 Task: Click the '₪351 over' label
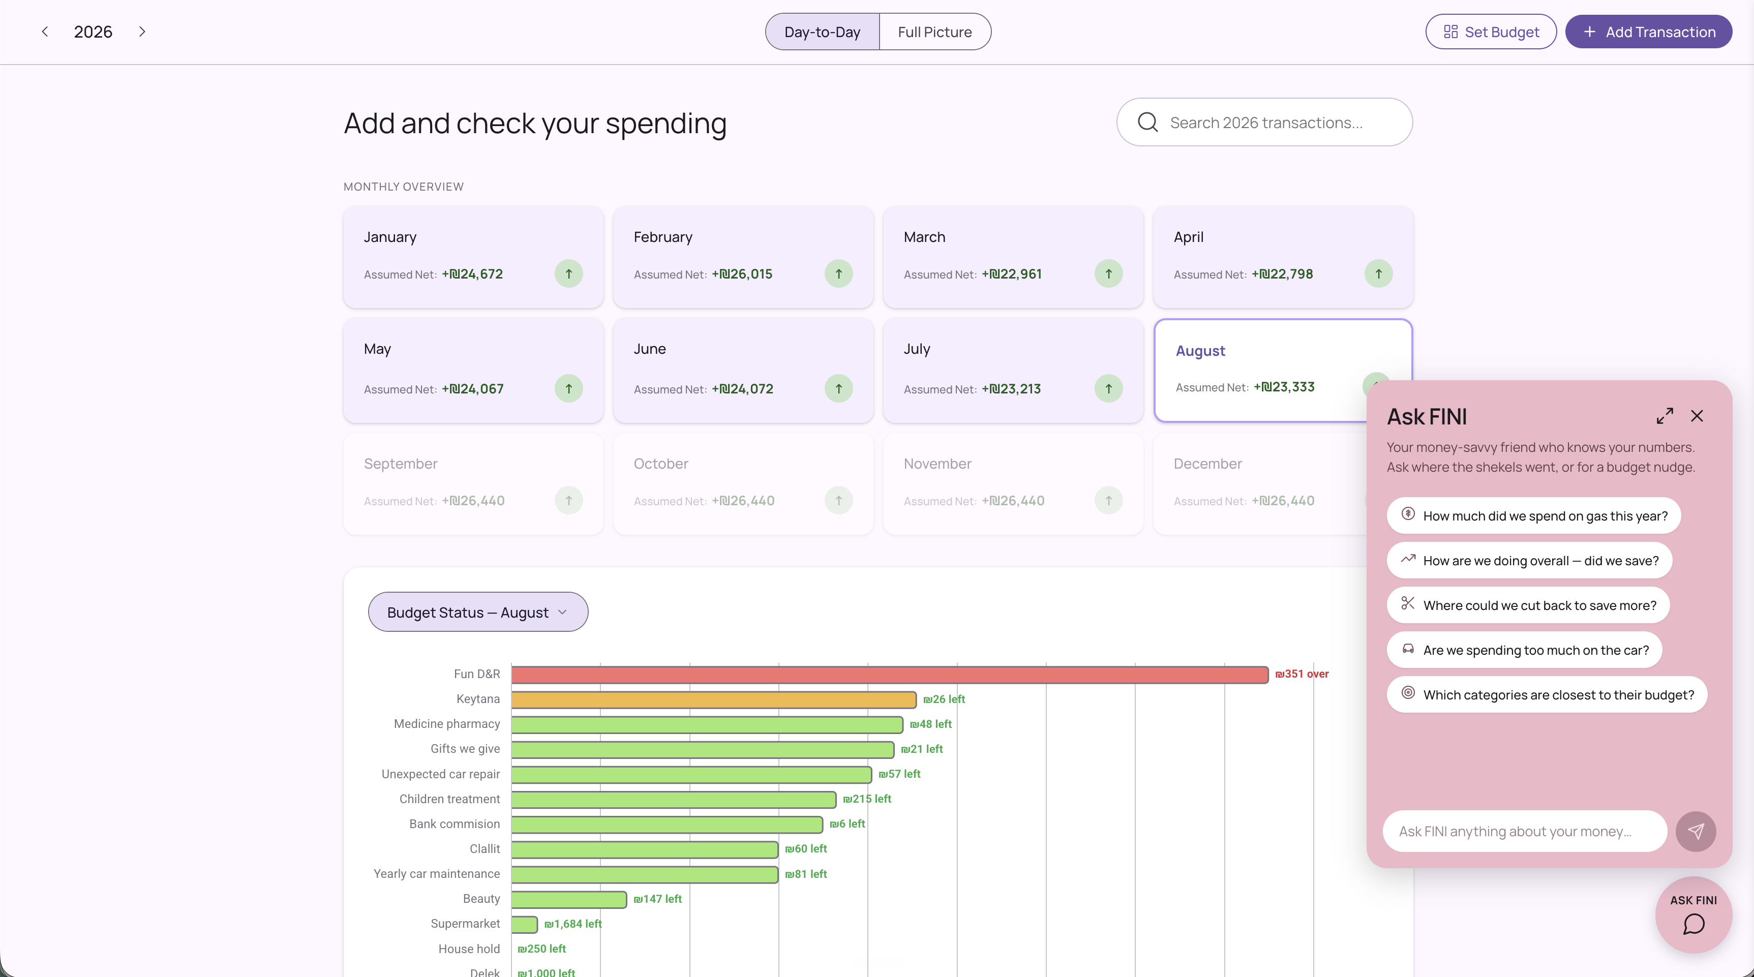[x=1301, y=674]
